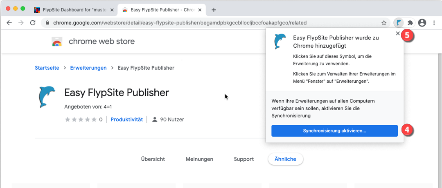Reload the current page
442x188 pixels.
(33, 23)
